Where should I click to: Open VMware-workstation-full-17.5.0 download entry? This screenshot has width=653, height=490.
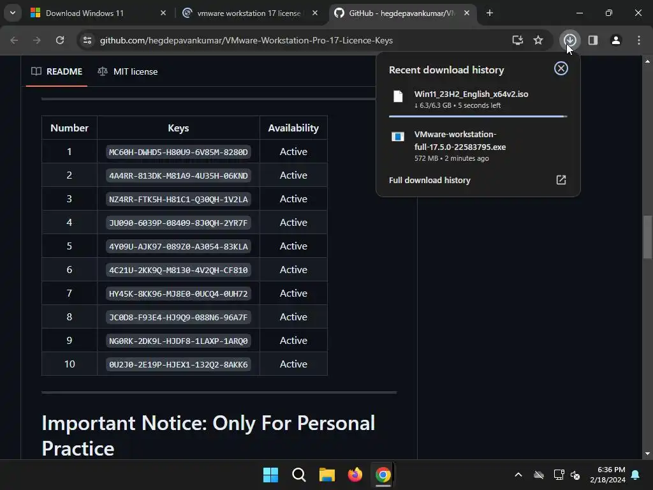478,146
